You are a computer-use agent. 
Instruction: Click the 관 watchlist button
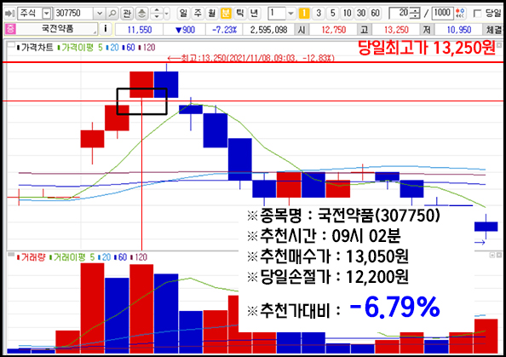tap(127, 14)
